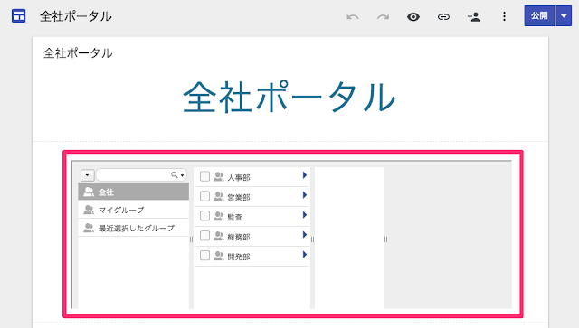Click splitter handle after the group list
Viewport: 579px width, 328px height.
191,239
